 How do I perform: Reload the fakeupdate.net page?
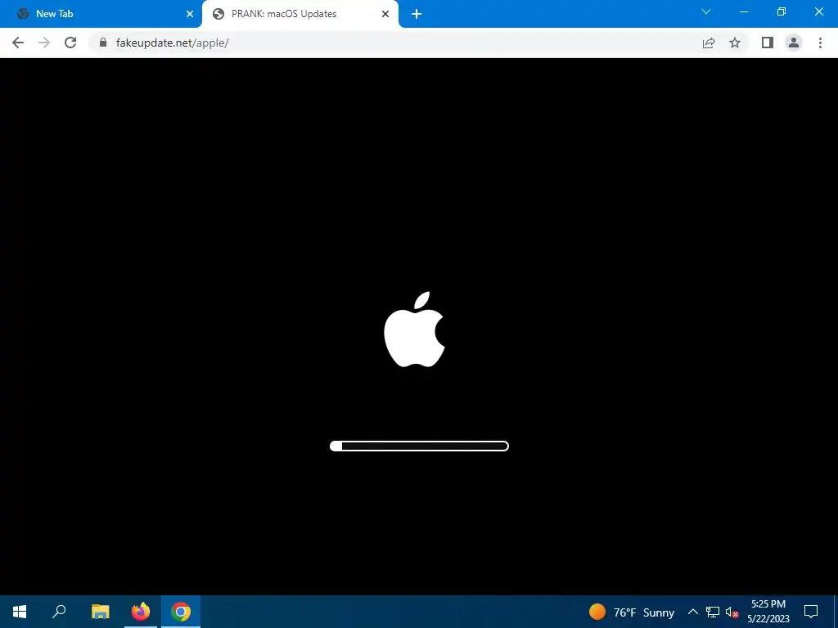tap(70, 43)
